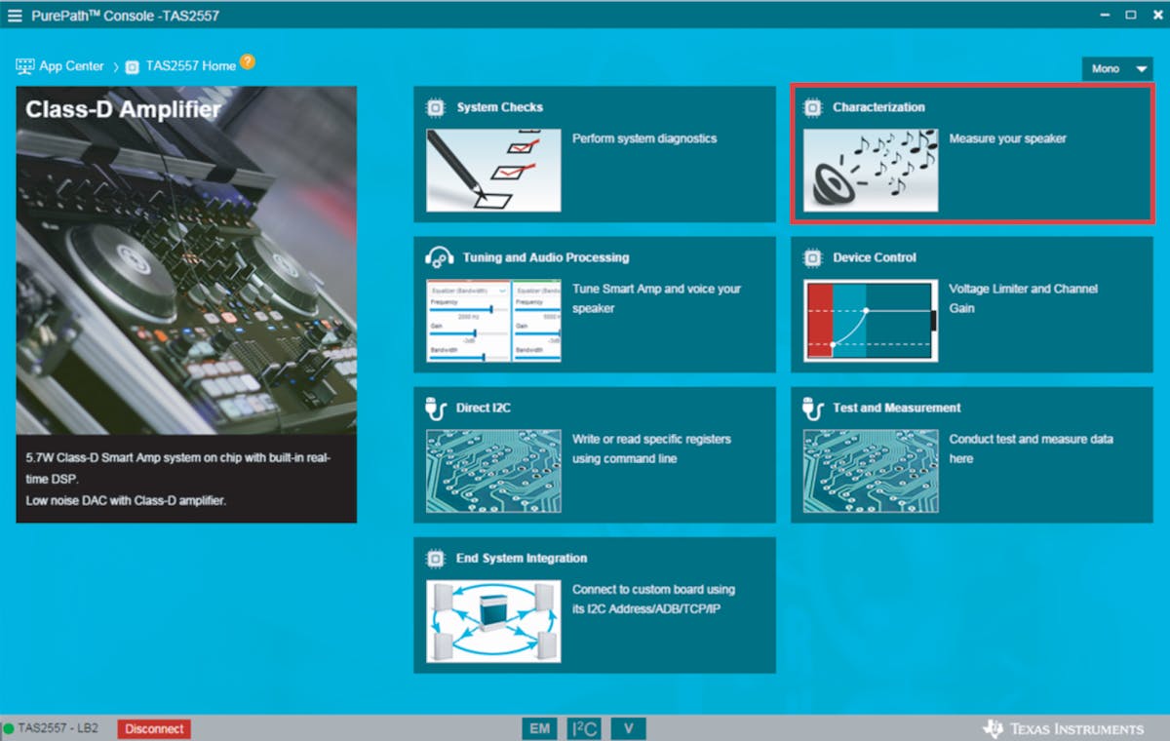Open the hamburger menu in title bar
The image size is (1170, 741).
(15, 16)
